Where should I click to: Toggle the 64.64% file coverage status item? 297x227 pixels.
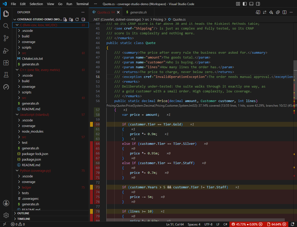(x=276, y=224)
